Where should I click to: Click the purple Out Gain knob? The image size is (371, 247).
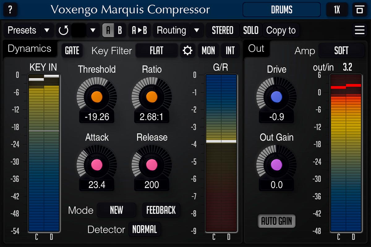pyautogui.click(x=276, y=165)
